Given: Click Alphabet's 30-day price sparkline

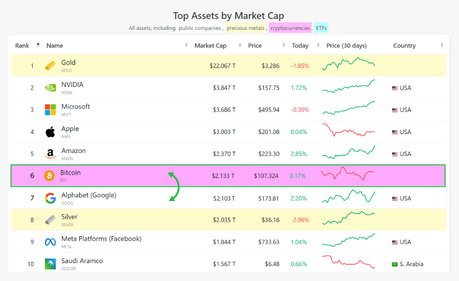Looking at the screenshot, I should point(348,196).
